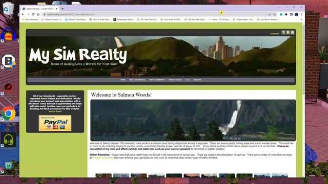Click the Contact link in site header

click(275, 34)
